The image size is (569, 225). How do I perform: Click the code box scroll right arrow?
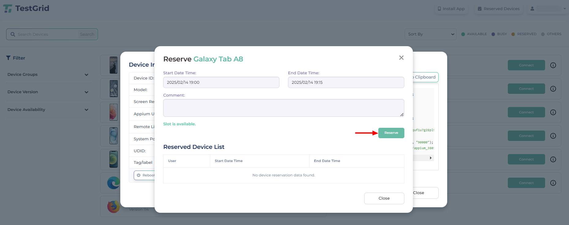(x=431, y=158)
